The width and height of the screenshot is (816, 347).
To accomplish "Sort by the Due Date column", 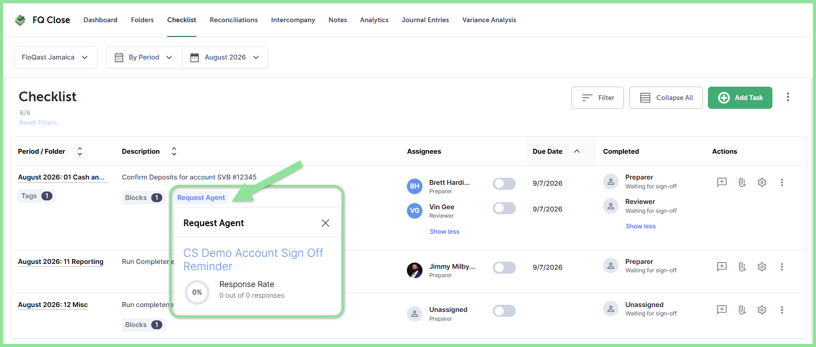I will [577, 152].
